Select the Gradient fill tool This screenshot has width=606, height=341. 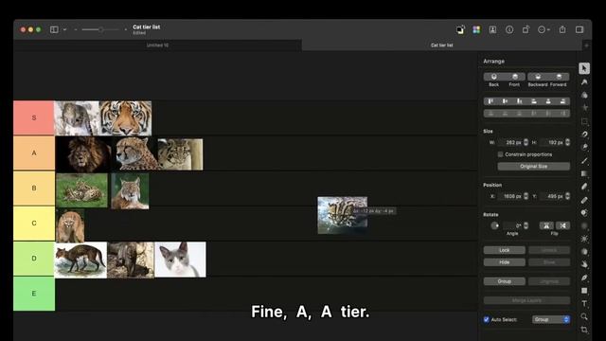[x=584, y=173]
